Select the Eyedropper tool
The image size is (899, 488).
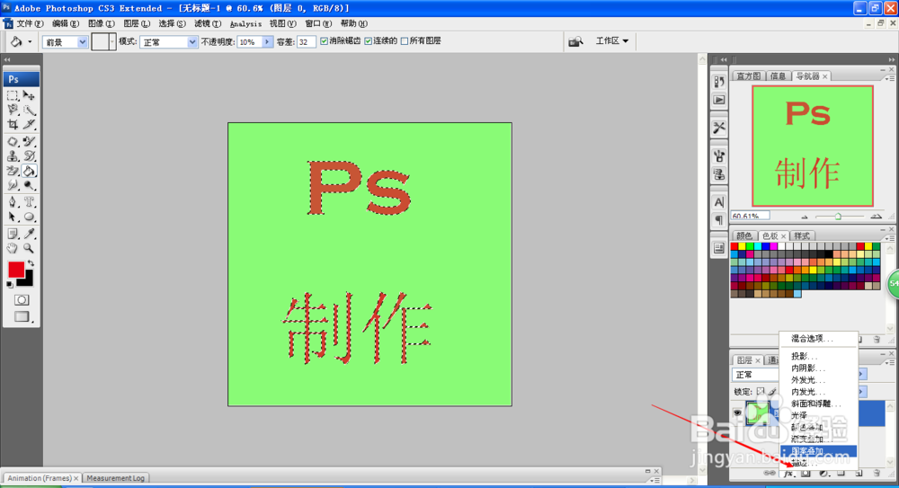[x=29, y=234]
